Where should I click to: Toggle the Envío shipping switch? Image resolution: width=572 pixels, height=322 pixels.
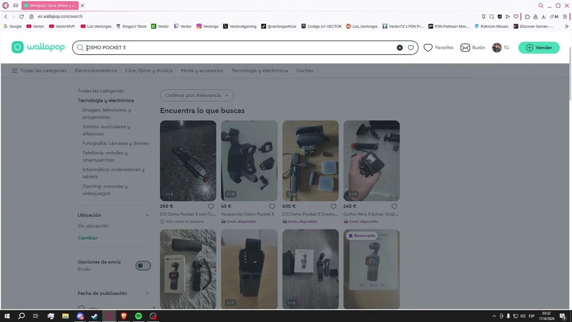pos(143,266)
